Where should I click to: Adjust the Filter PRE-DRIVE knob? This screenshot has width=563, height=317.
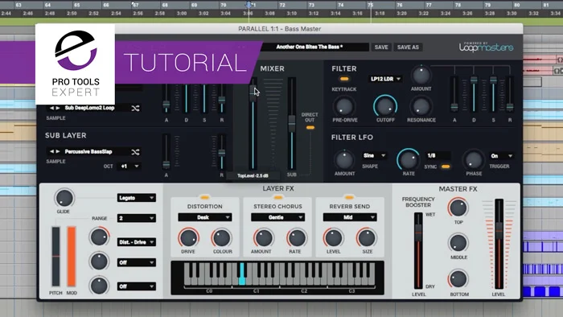click(x=344, y=106)
